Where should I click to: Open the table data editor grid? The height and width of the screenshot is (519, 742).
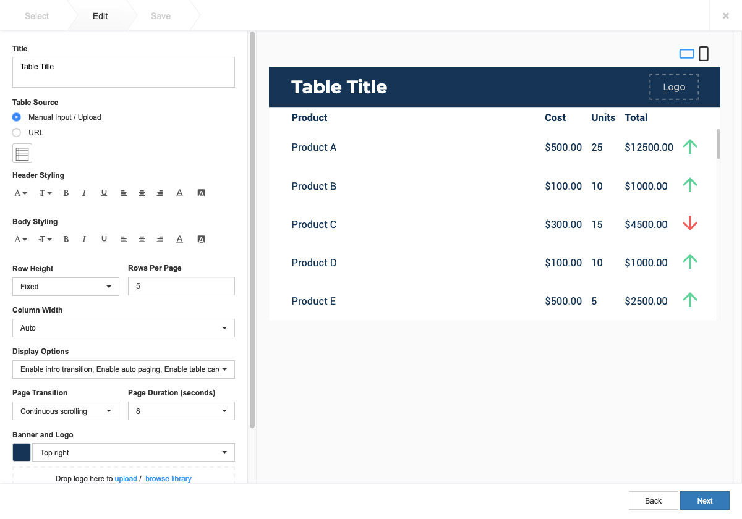(x=22, y=153)
